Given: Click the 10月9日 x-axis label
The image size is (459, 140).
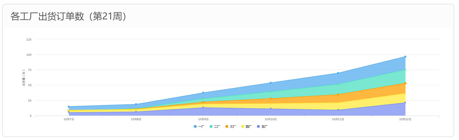Looking at the screenshot, I should click(203, 119).
